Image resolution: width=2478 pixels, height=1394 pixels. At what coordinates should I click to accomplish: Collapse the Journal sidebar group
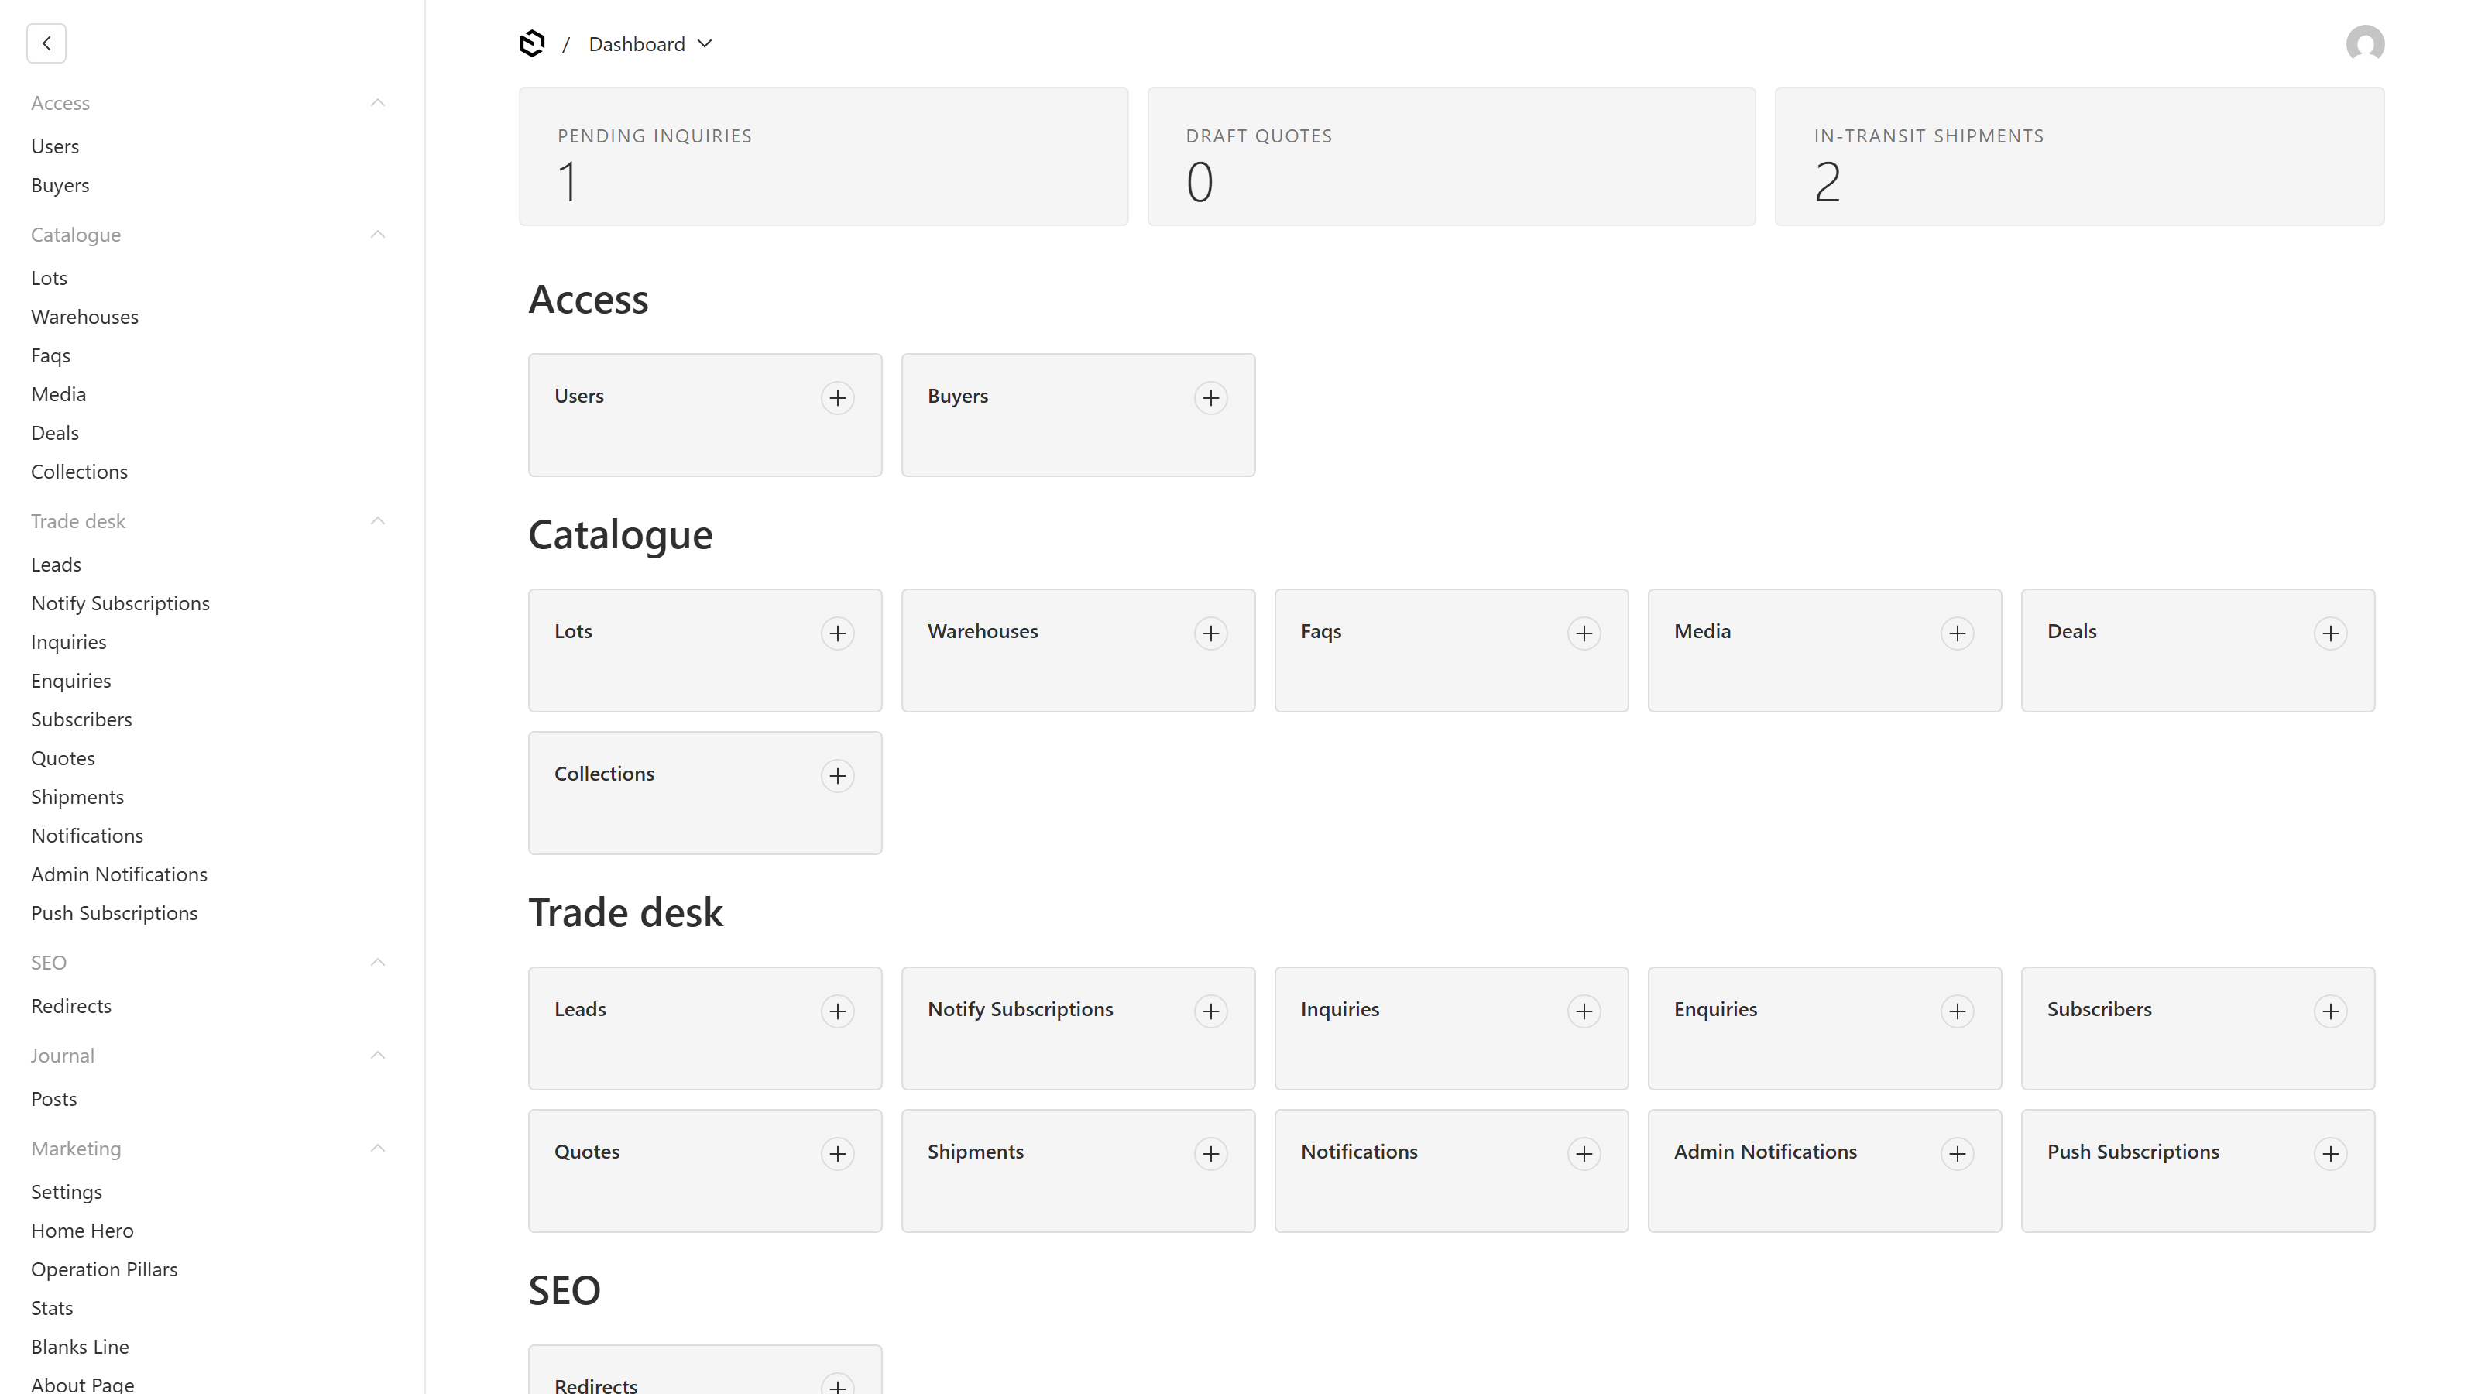click(208, 1056)
